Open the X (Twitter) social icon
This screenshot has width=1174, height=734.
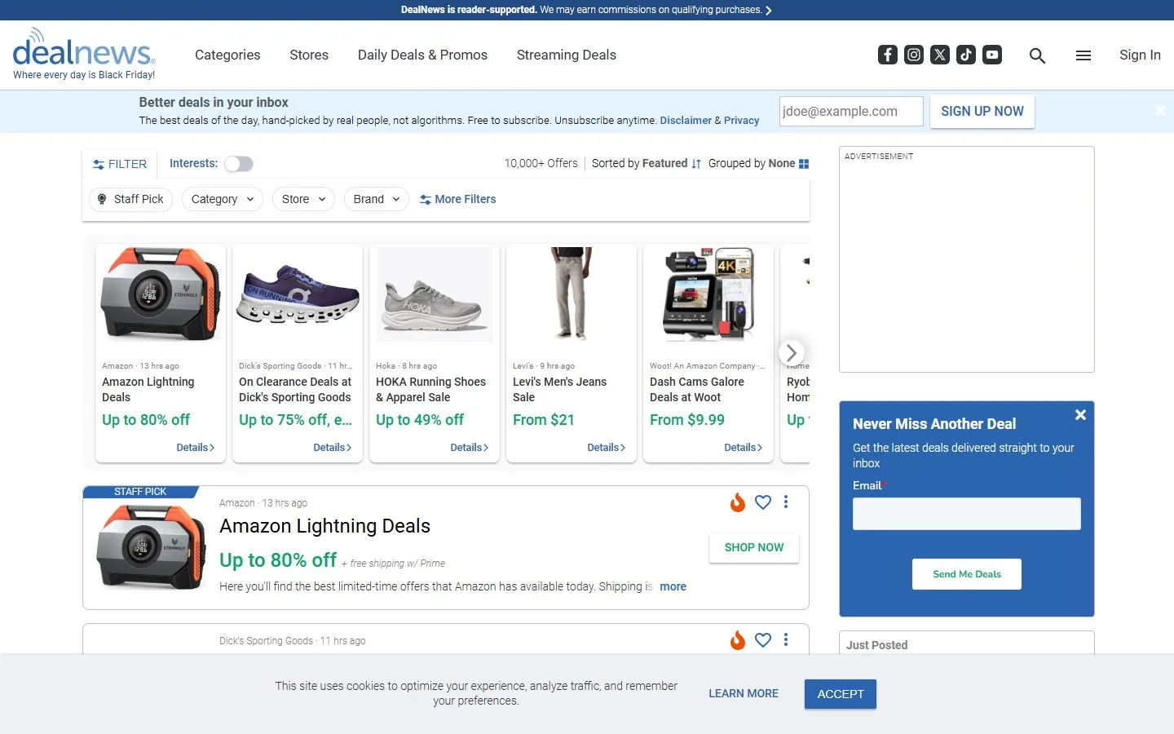coord(940,55)
